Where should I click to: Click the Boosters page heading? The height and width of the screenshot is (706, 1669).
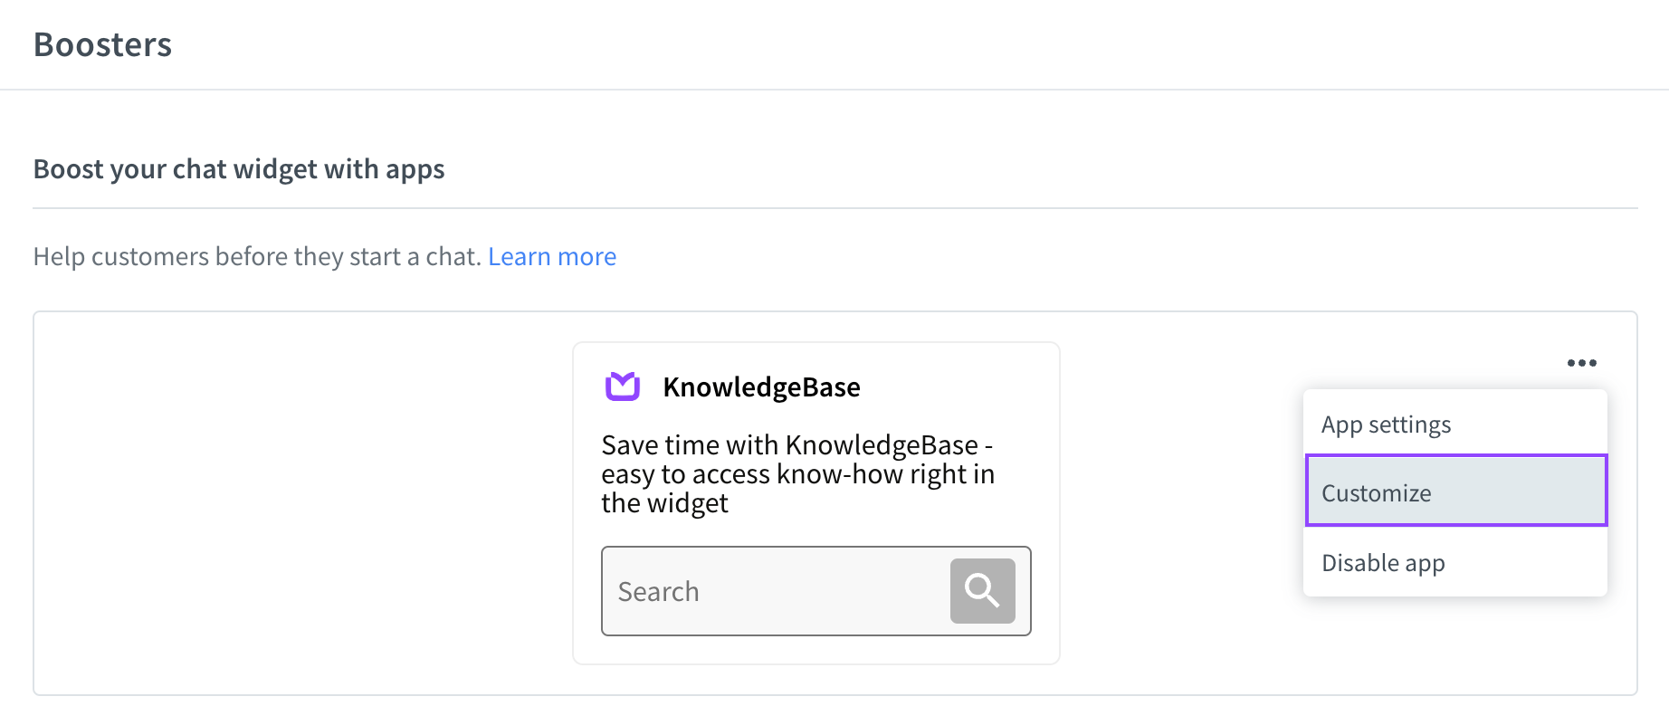click(102, 44)
